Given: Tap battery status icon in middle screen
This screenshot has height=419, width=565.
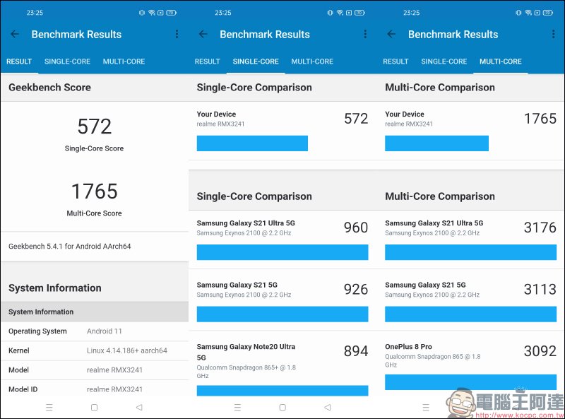Looking at the screenshot, I should pyautogui.click(x=359, y=13).
